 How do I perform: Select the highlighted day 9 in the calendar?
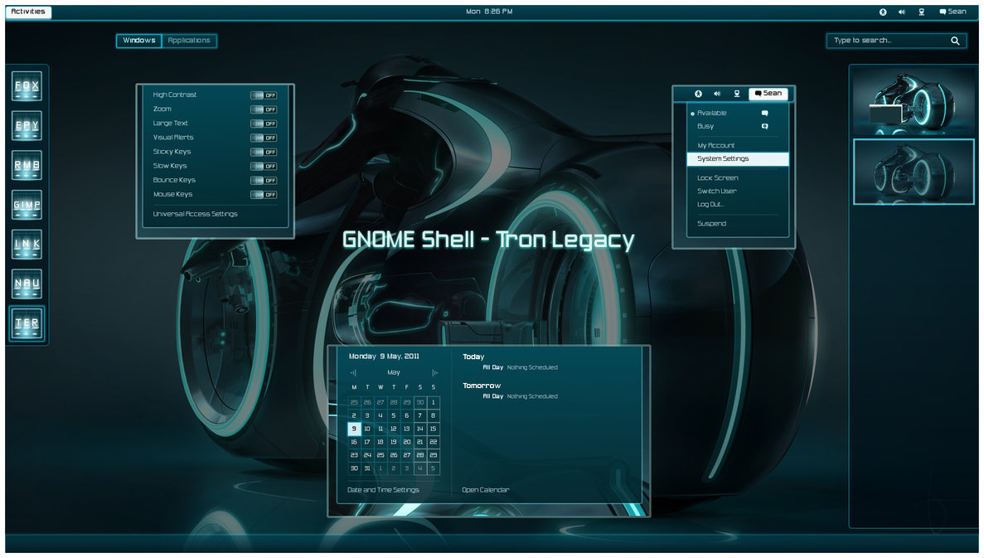tap(354, 429)
